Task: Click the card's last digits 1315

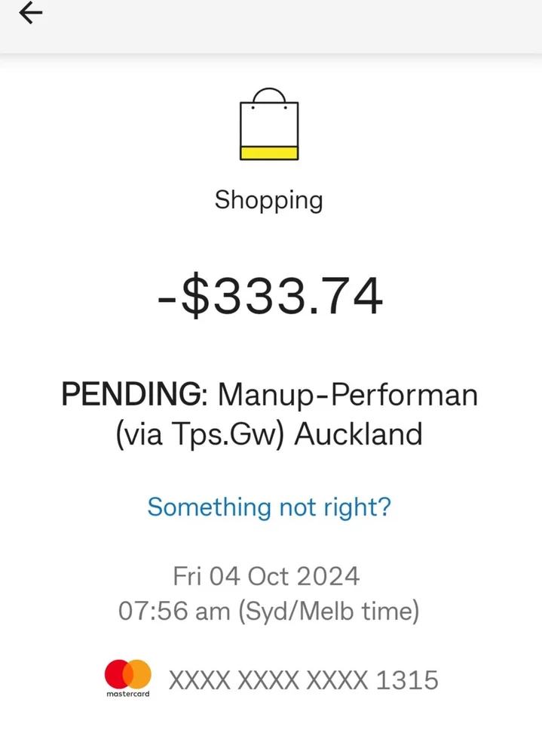Action: point(407,680)
